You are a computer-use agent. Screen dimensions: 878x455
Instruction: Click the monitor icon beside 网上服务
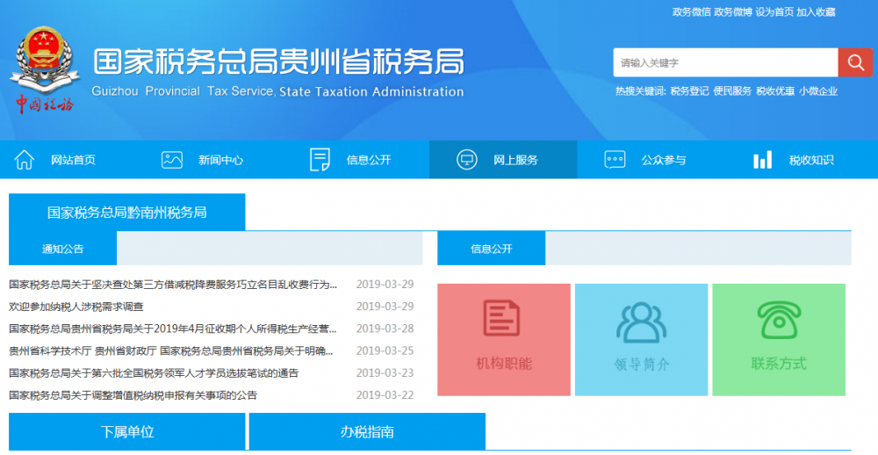pos(466,160)
